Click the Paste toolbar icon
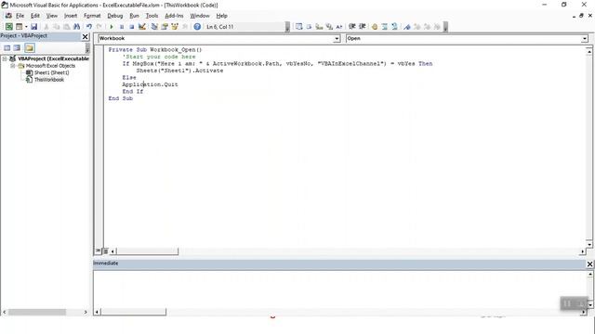 click(x=66, y=27)
